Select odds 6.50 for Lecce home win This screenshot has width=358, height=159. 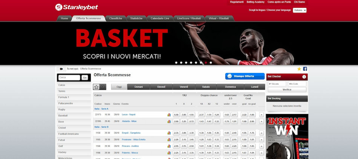[x=176, y=115]
